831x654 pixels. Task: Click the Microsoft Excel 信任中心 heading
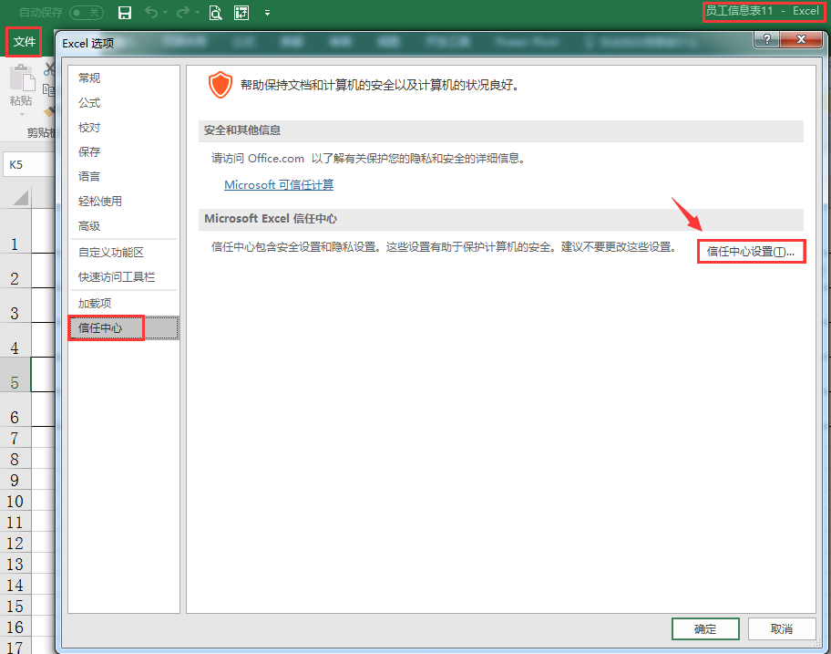(271, 219)
